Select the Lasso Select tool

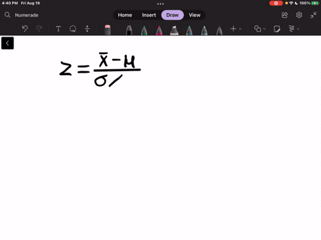[73, 29]
